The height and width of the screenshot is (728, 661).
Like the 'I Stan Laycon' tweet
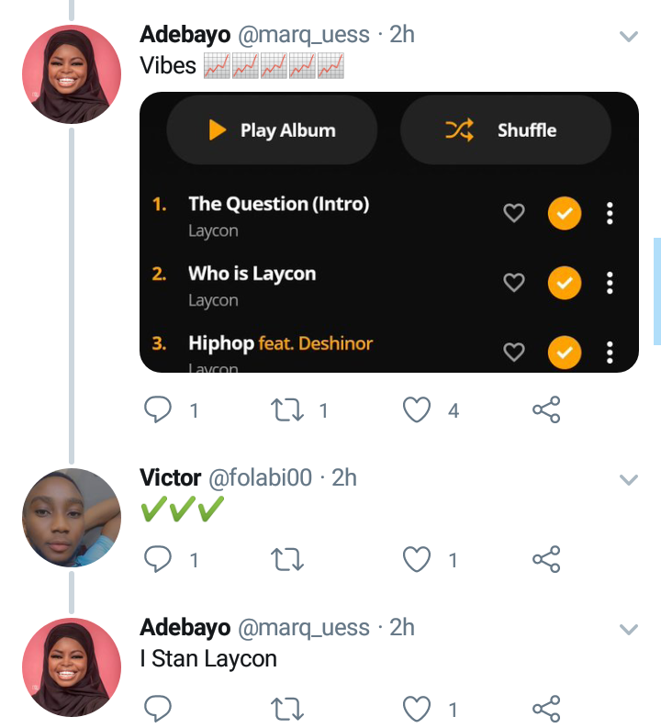click(417, 708)
